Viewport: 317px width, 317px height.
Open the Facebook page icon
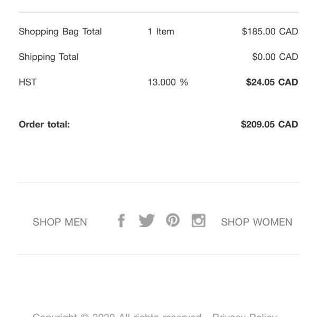121,221
